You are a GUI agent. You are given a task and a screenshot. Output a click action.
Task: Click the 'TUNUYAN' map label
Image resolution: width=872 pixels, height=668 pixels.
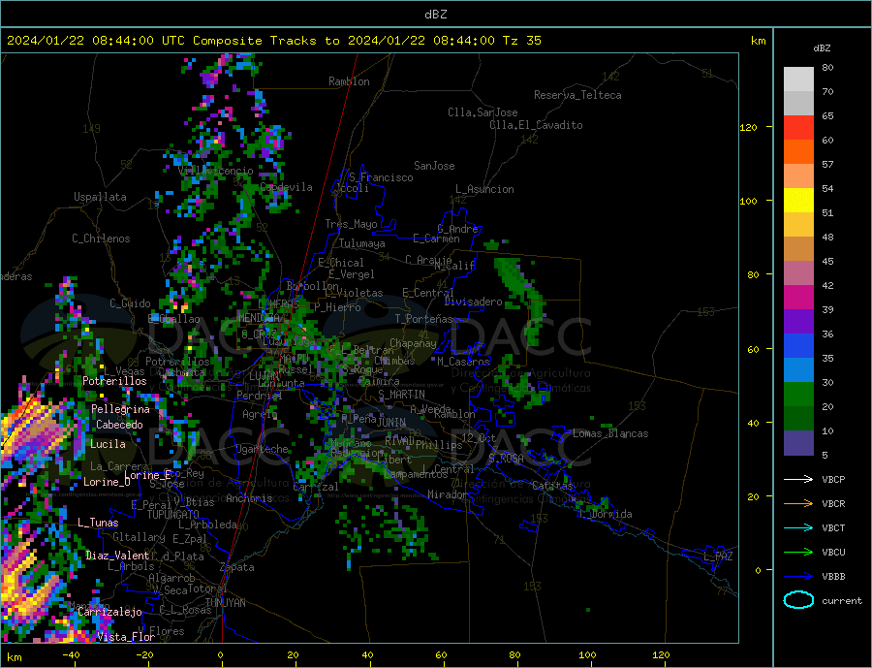[225, 603]
